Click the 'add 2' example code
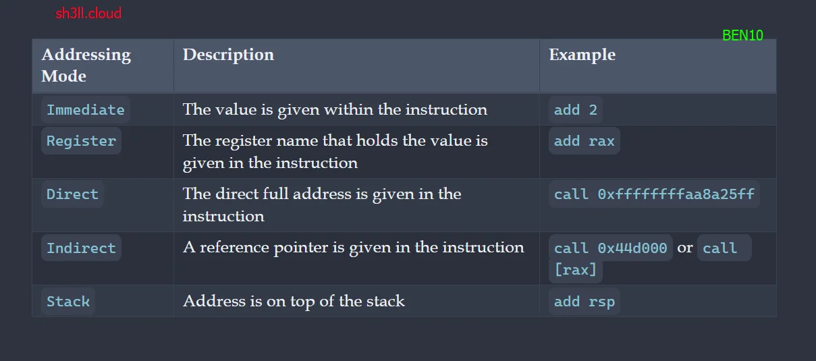The width and height of the screenshot is (816, 361). 576,110
